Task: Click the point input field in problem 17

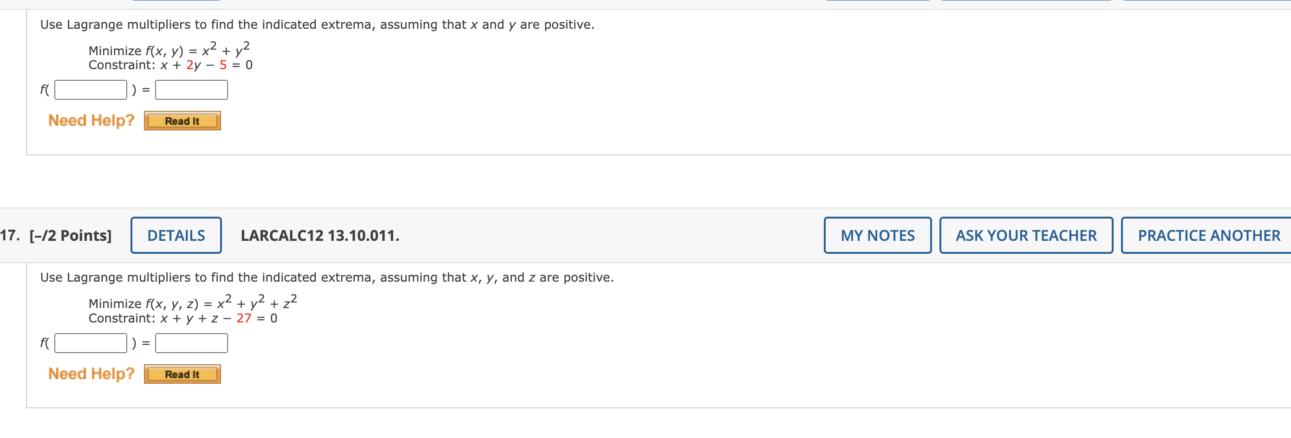Action: pyautogui.click(x=90, y=343)
